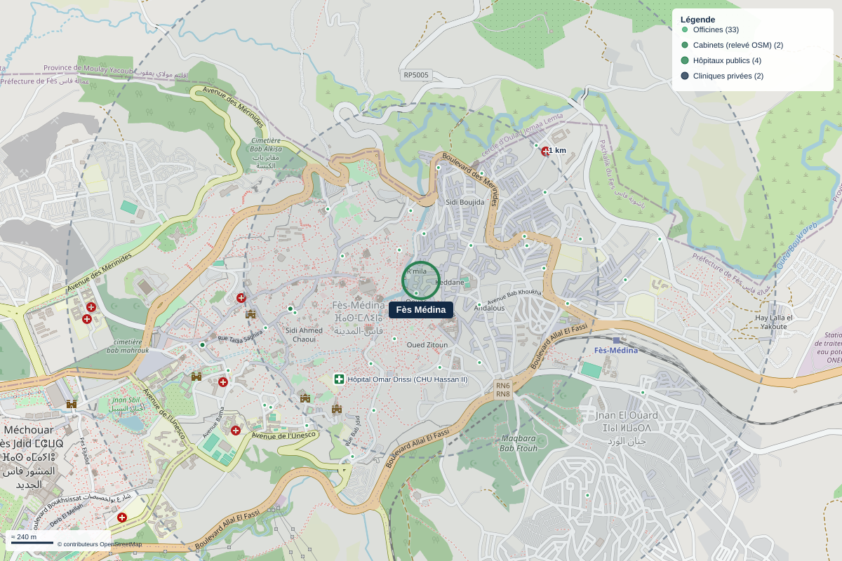842x561 pixels.
Task: Select the red hospital cross north of Rue Talaa Sghira
Action: pyautogui.click(x=241, y=298)
